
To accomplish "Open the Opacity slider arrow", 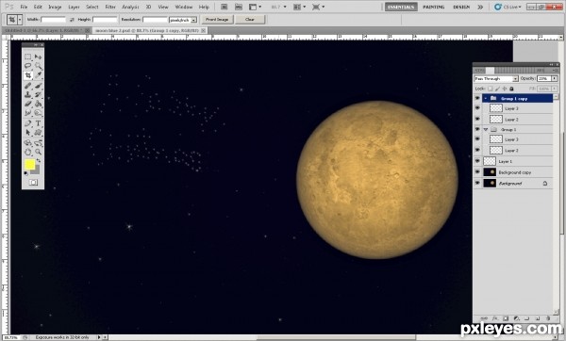I will tap(555, 78).
